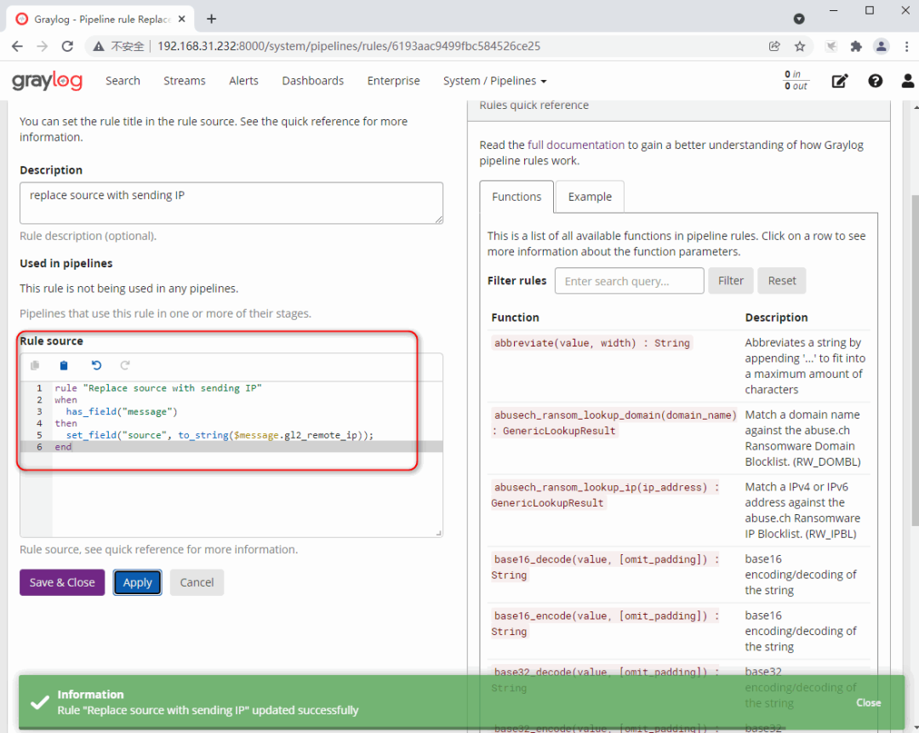Click the Description text area

click(x=231, y=203)
